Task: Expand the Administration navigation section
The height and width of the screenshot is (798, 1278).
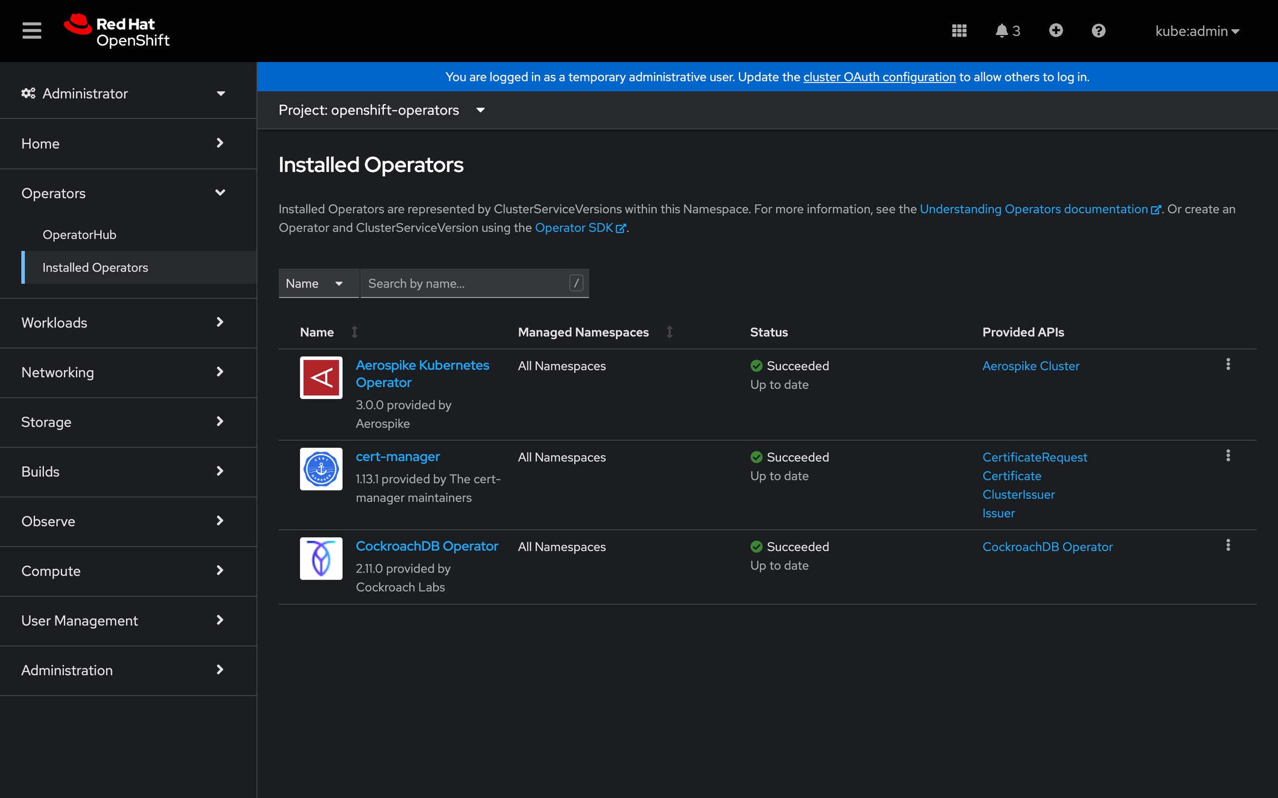Action: (x=123, y=670)
